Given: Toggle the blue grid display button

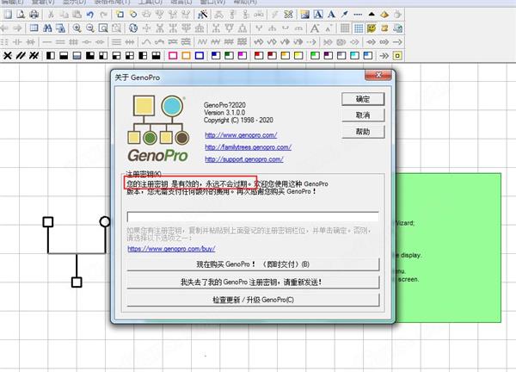Looking at the screenshot, I should (x=359, y=28).
